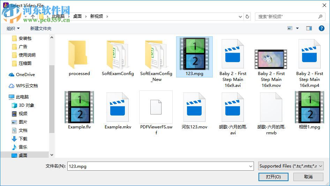330x186 pixels.
Task: Change view layout icon
Action: (290, 28)
